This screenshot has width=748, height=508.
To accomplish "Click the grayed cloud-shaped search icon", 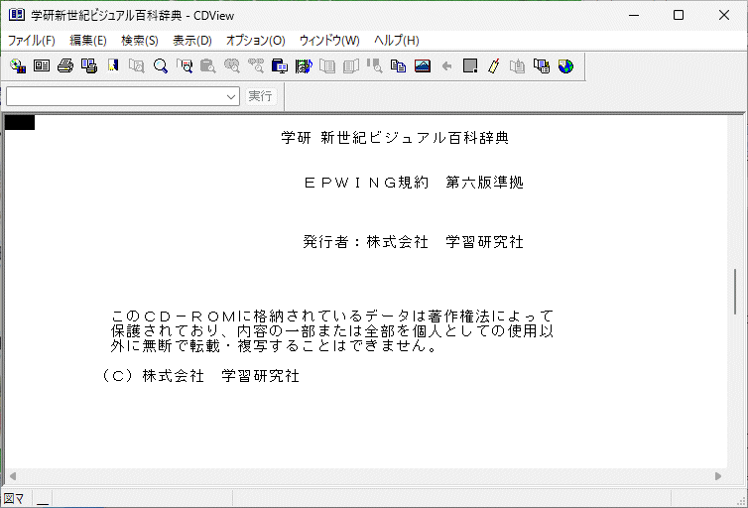I will 232,65.
